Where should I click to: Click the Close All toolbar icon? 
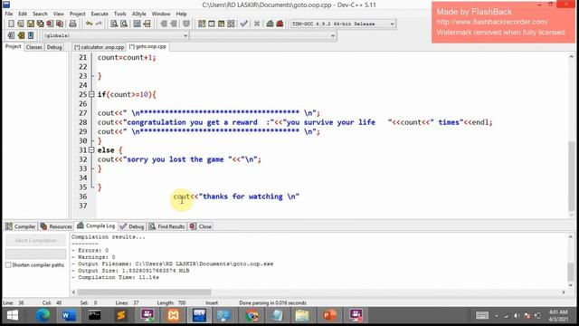60,24
